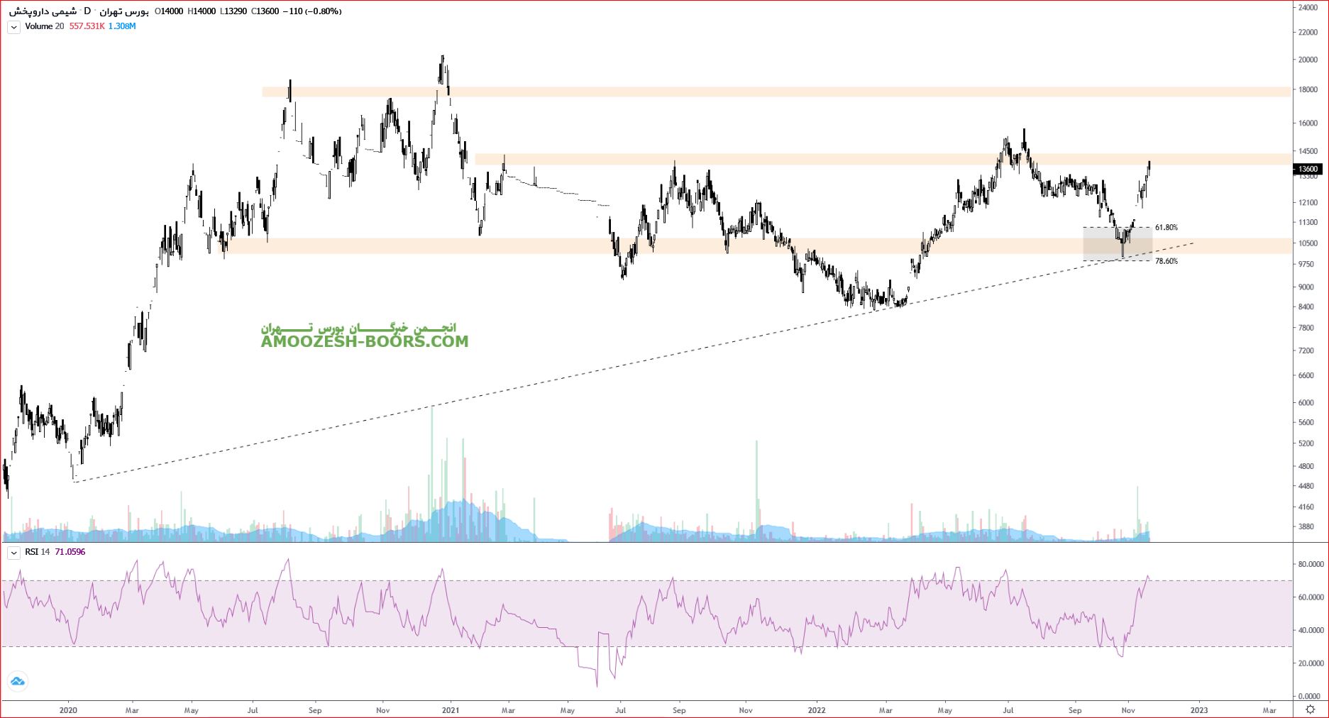Open chart settings gear icon

1310,709
